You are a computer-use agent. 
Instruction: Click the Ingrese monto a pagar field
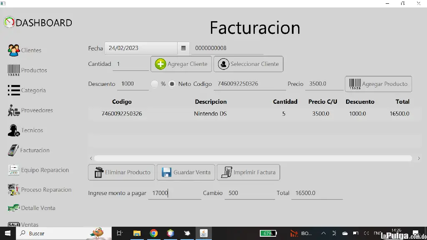(x=175, y=193)
